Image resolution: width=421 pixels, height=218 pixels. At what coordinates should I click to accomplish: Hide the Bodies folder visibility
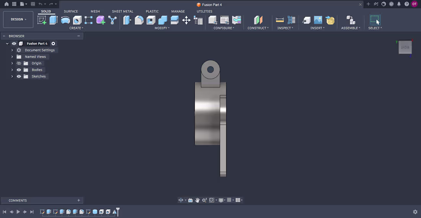click(x=19, y=70)
